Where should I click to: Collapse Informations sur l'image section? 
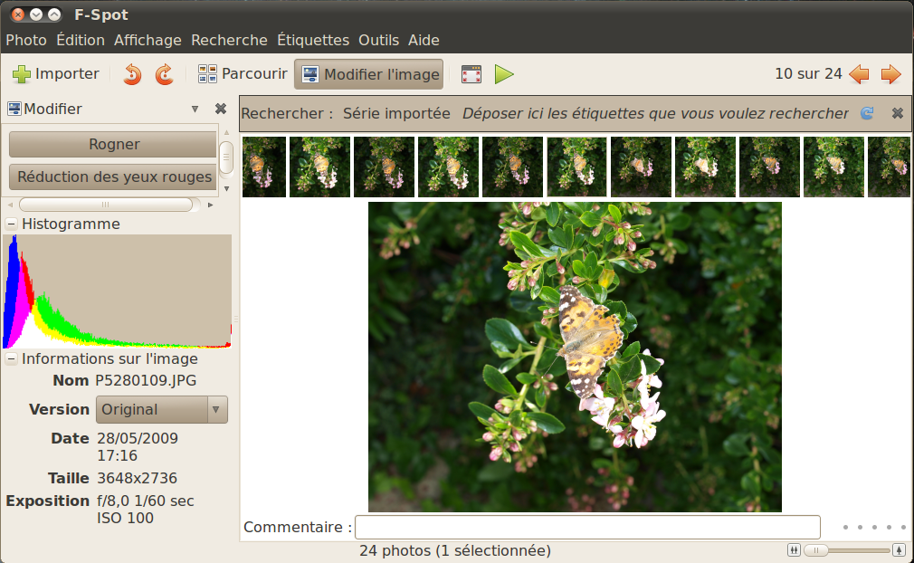11,358
